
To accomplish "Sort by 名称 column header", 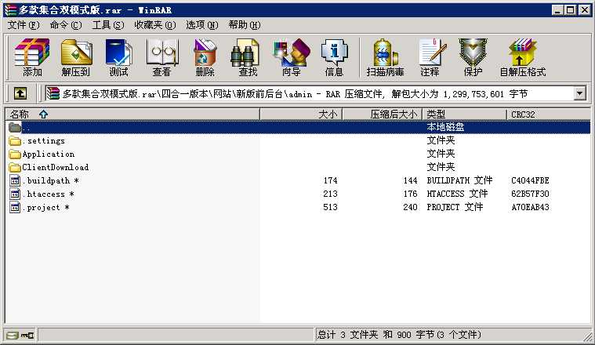I will (x=132, y=114).
